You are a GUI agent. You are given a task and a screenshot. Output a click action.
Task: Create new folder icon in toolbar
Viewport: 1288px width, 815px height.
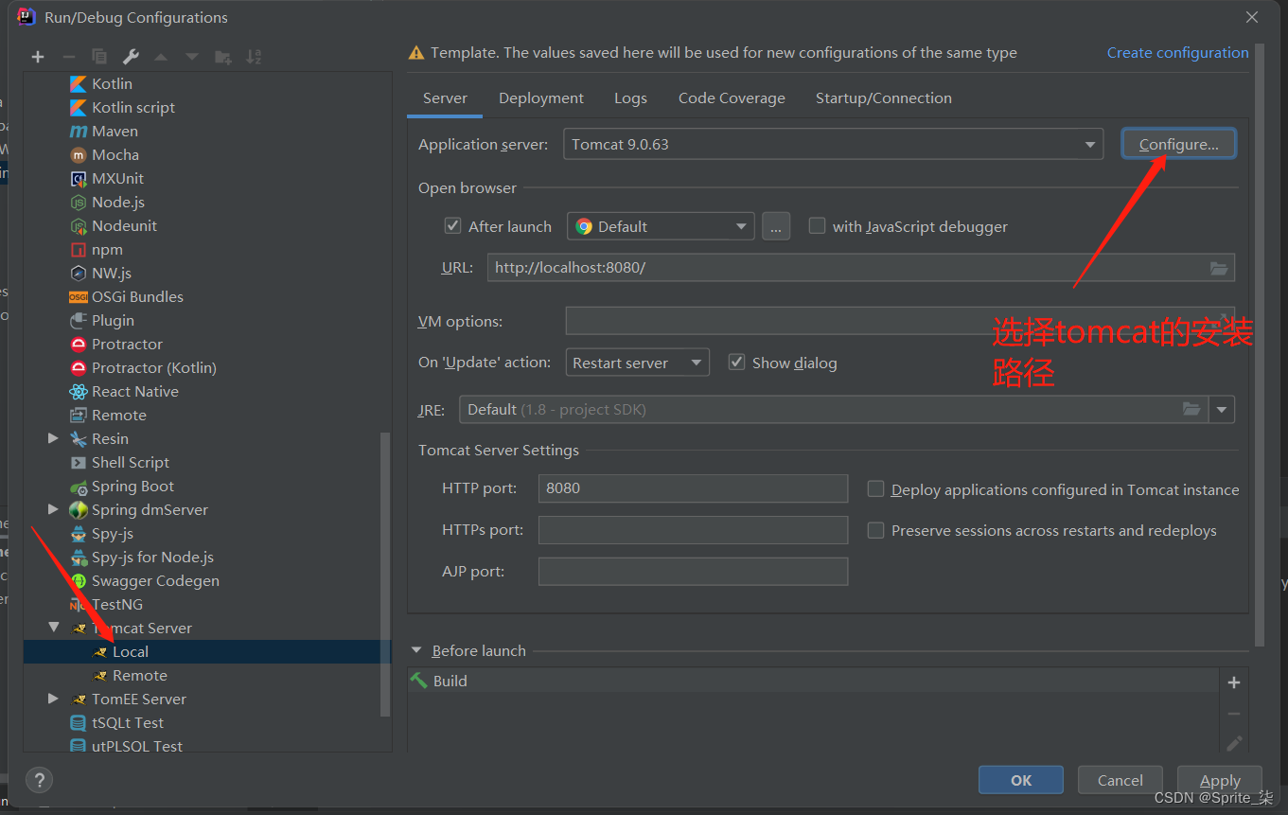223,57
